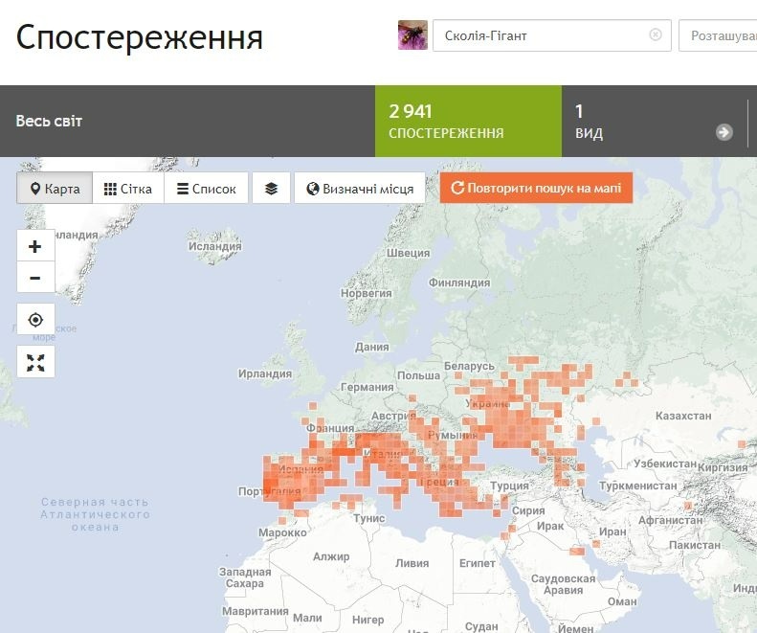
Task: Click the Спостереження page title
Action: tap(140, 37)
